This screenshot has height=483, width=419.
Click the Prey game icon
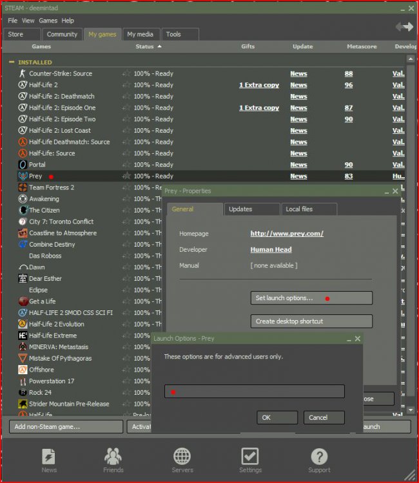23,176
